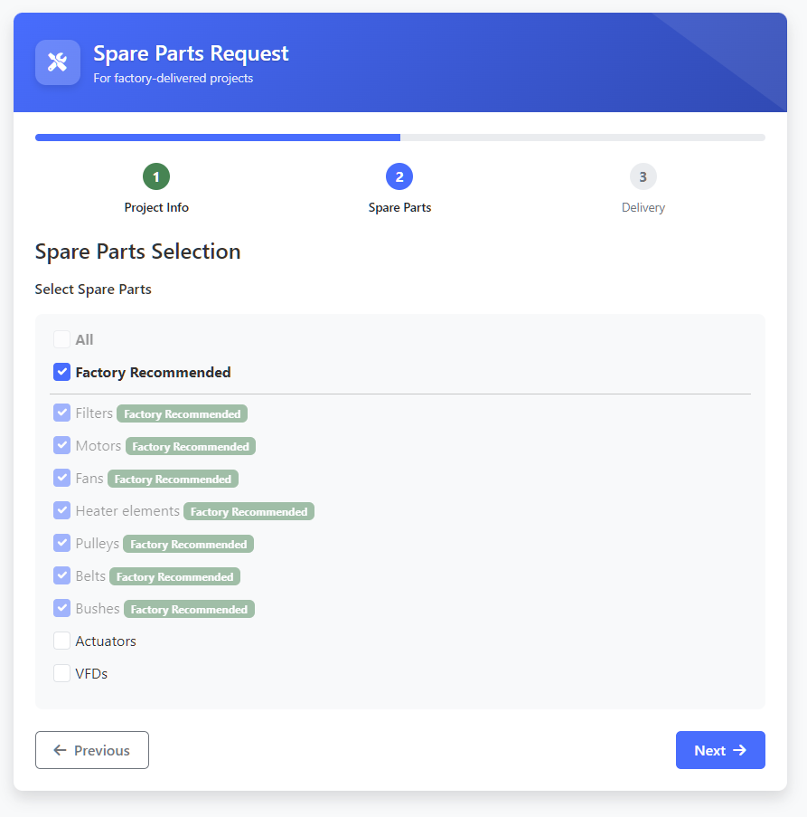
Task: Click the Heater elements Factory Recommended badge
Action: tap(249, 512)
